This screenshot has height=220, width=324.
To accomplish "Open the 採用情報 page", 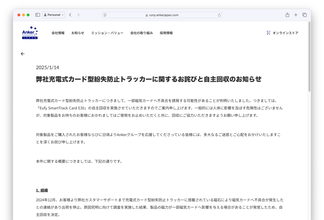I will pyautogui.click(x=166, y=33).
